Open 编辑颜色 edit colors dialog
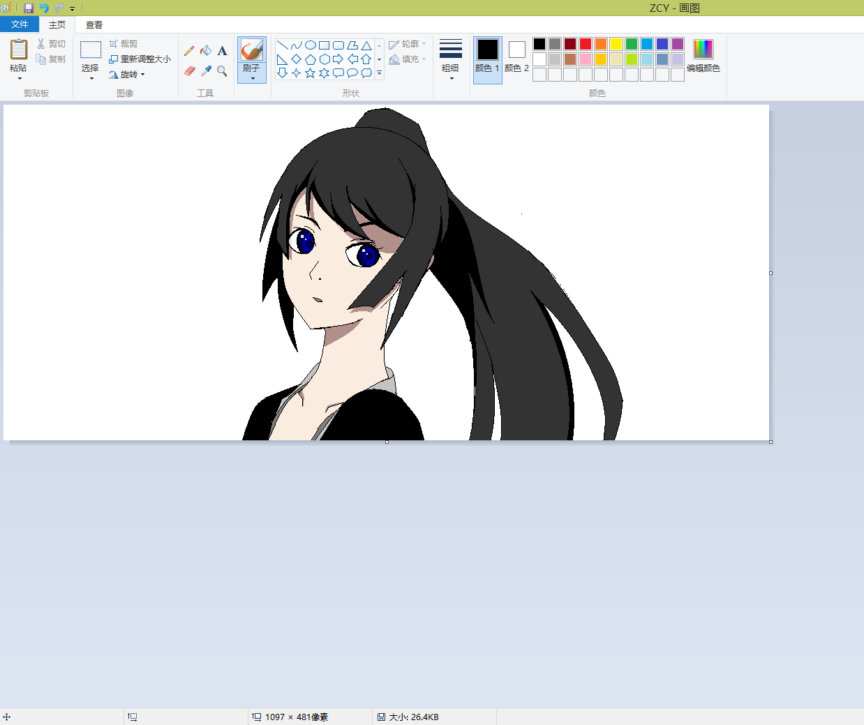 (x=703, y=56)
